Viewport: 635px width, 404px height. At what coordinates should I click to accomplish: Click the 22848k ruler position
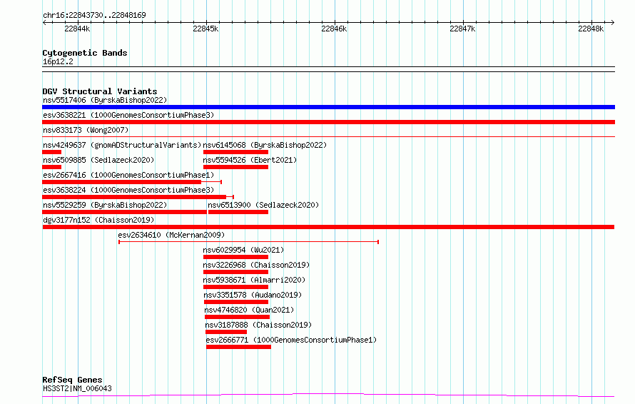[591, 29]
